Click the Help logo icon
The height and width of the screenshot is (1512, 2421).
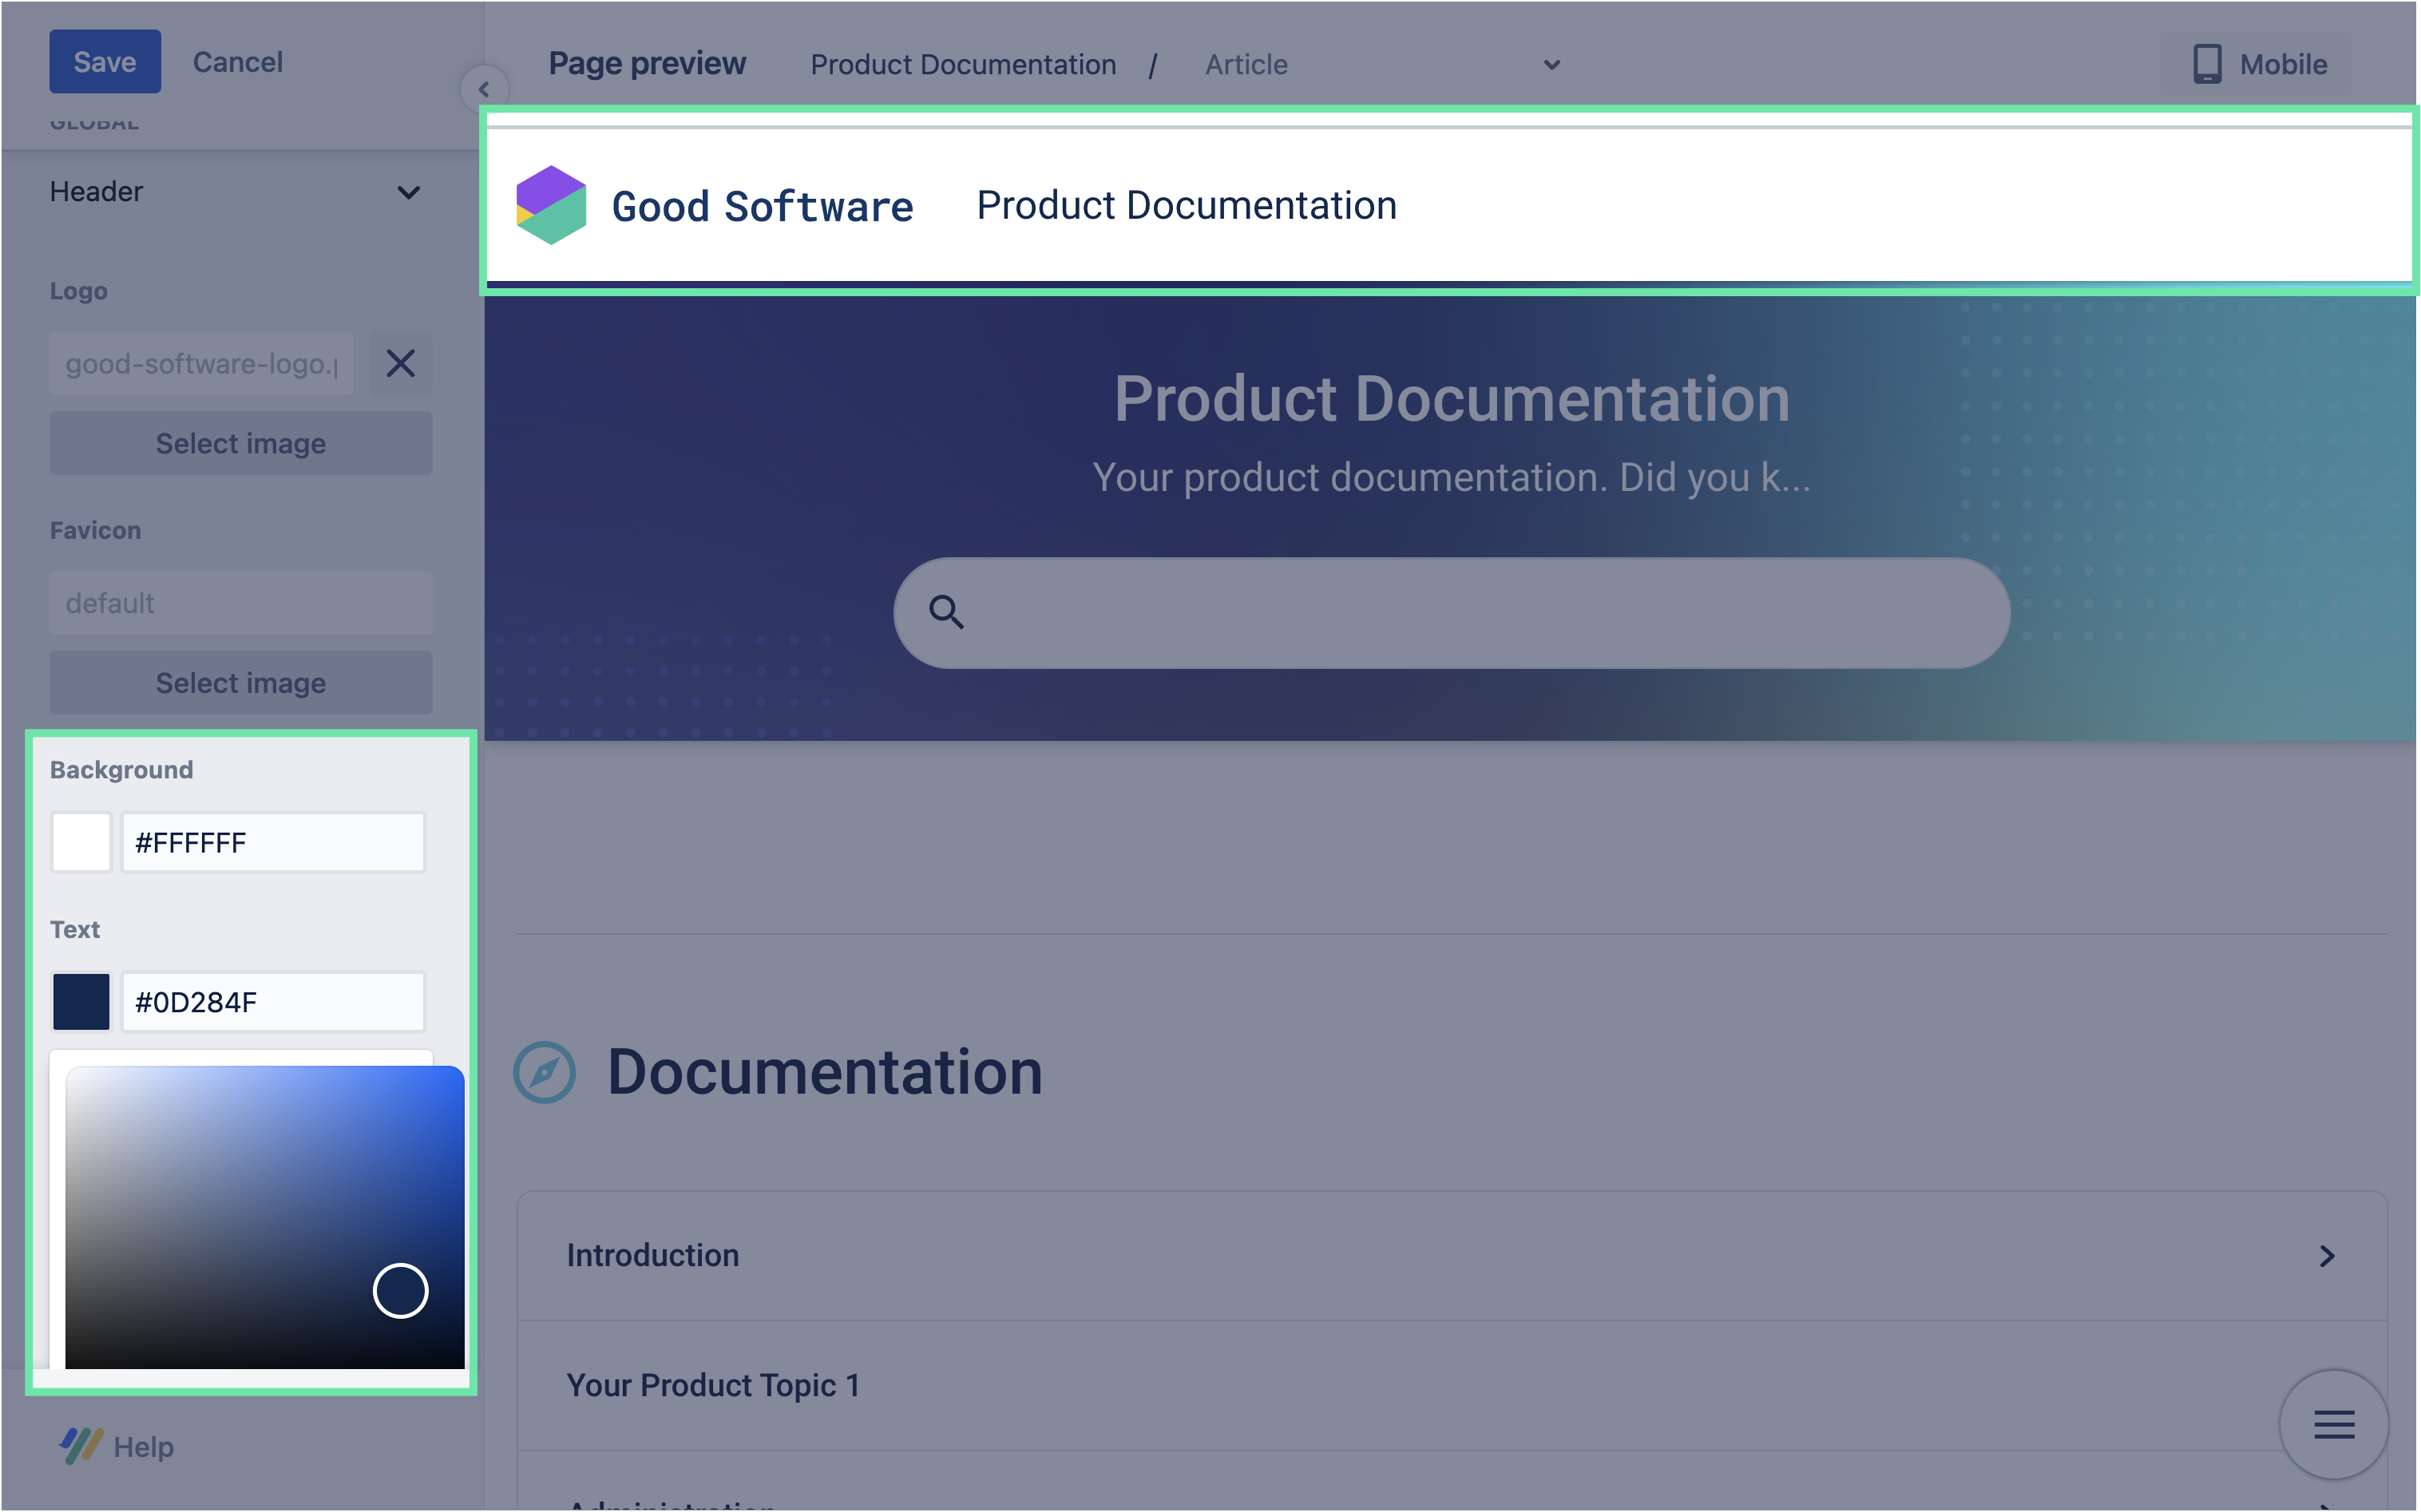[x=81, y=1446]
